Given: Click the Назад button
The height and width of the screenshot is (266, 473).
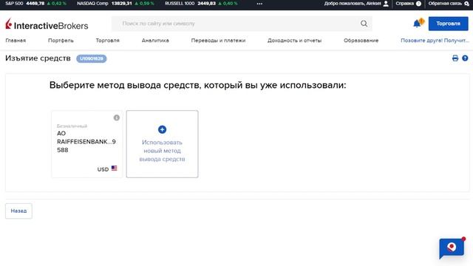Looking at the screenshot, I should tap(18, 211).
